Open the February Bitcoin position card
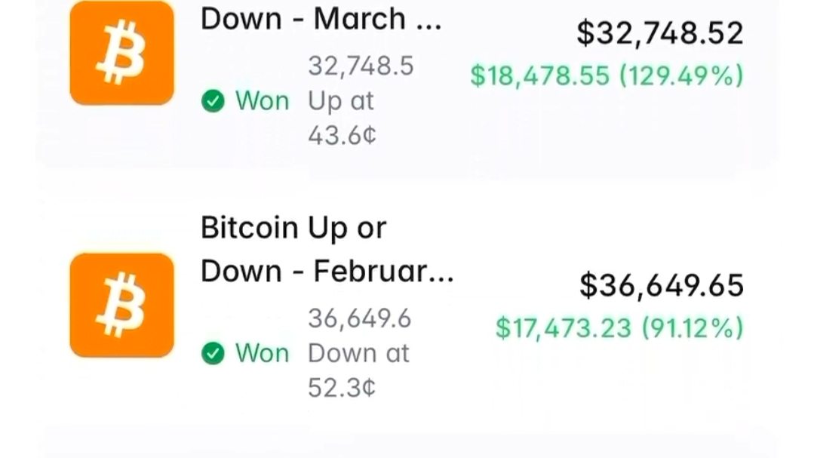The image size is (814, 458). click(x=407, y=306)
